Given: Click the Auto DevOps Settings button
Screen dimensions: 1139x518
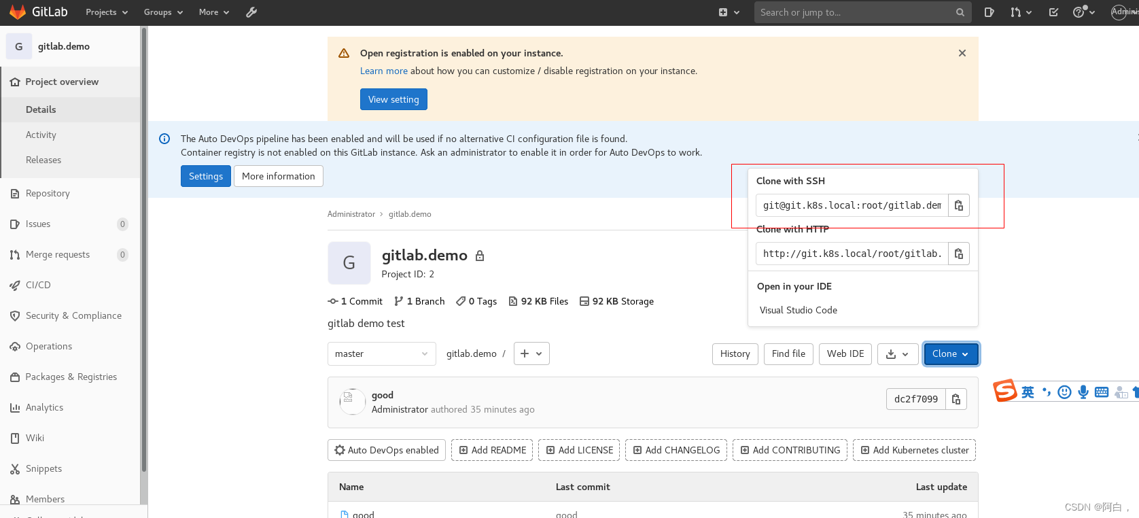Looking at the screenshot, I should [206, 176].
